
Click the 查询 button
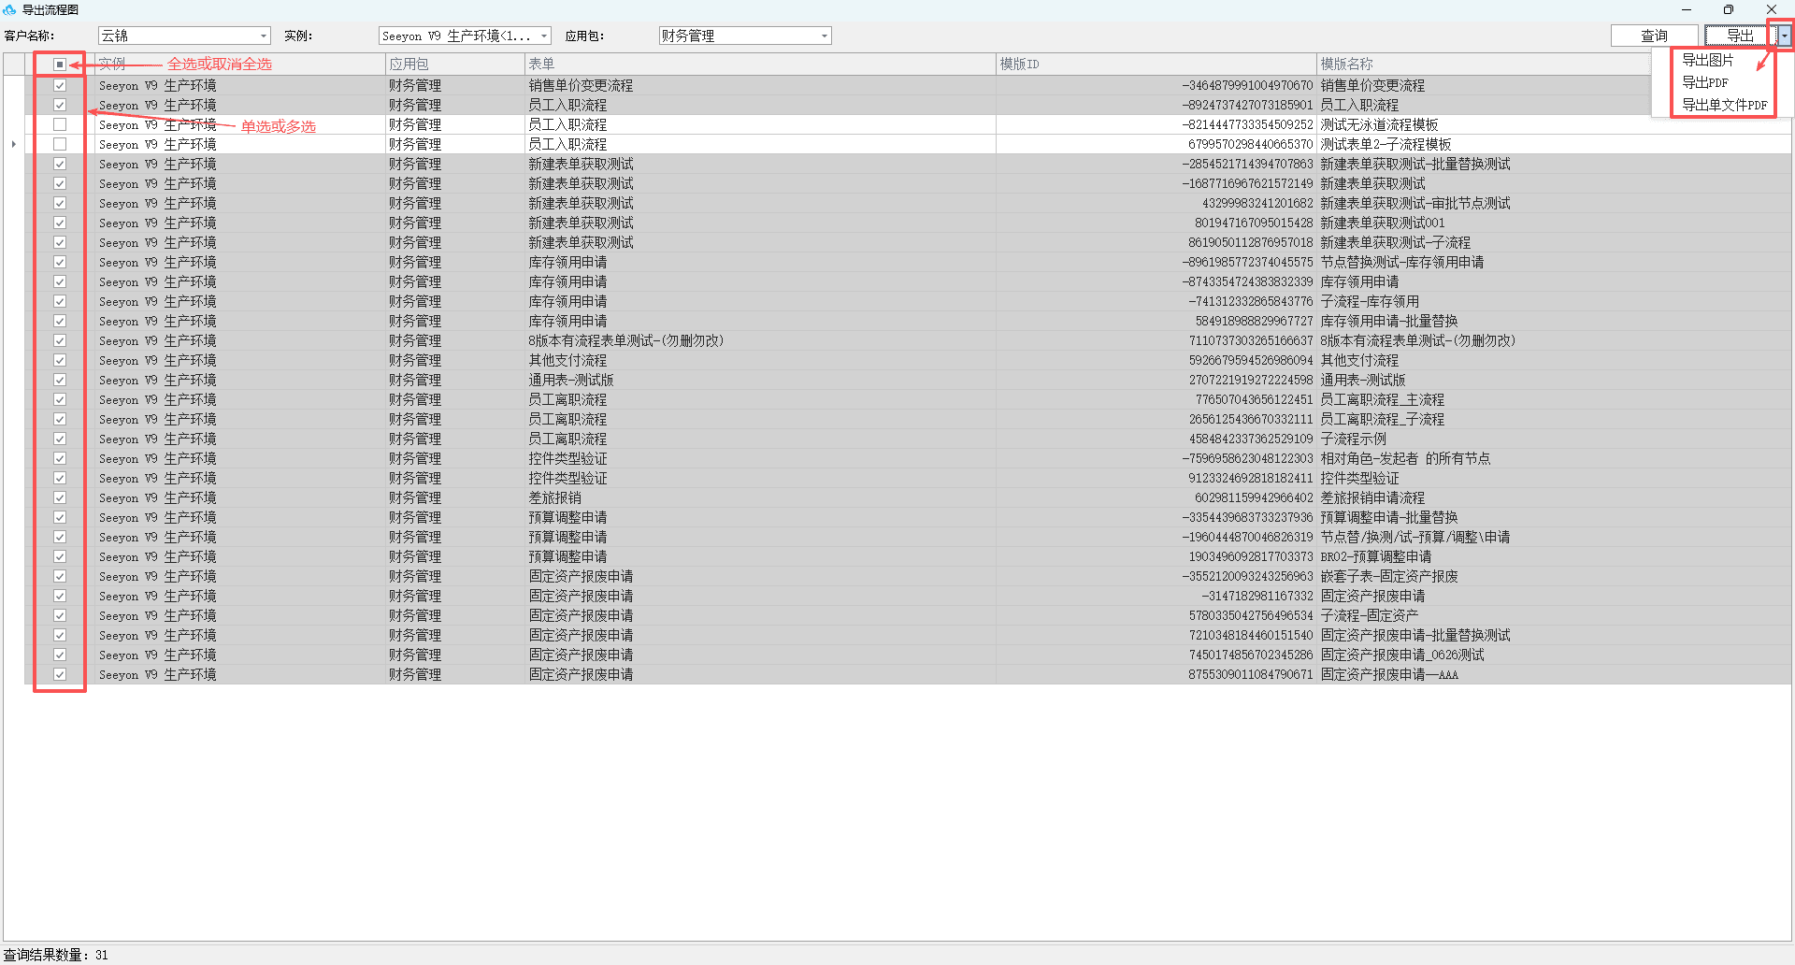click(x=1654, y=36)
